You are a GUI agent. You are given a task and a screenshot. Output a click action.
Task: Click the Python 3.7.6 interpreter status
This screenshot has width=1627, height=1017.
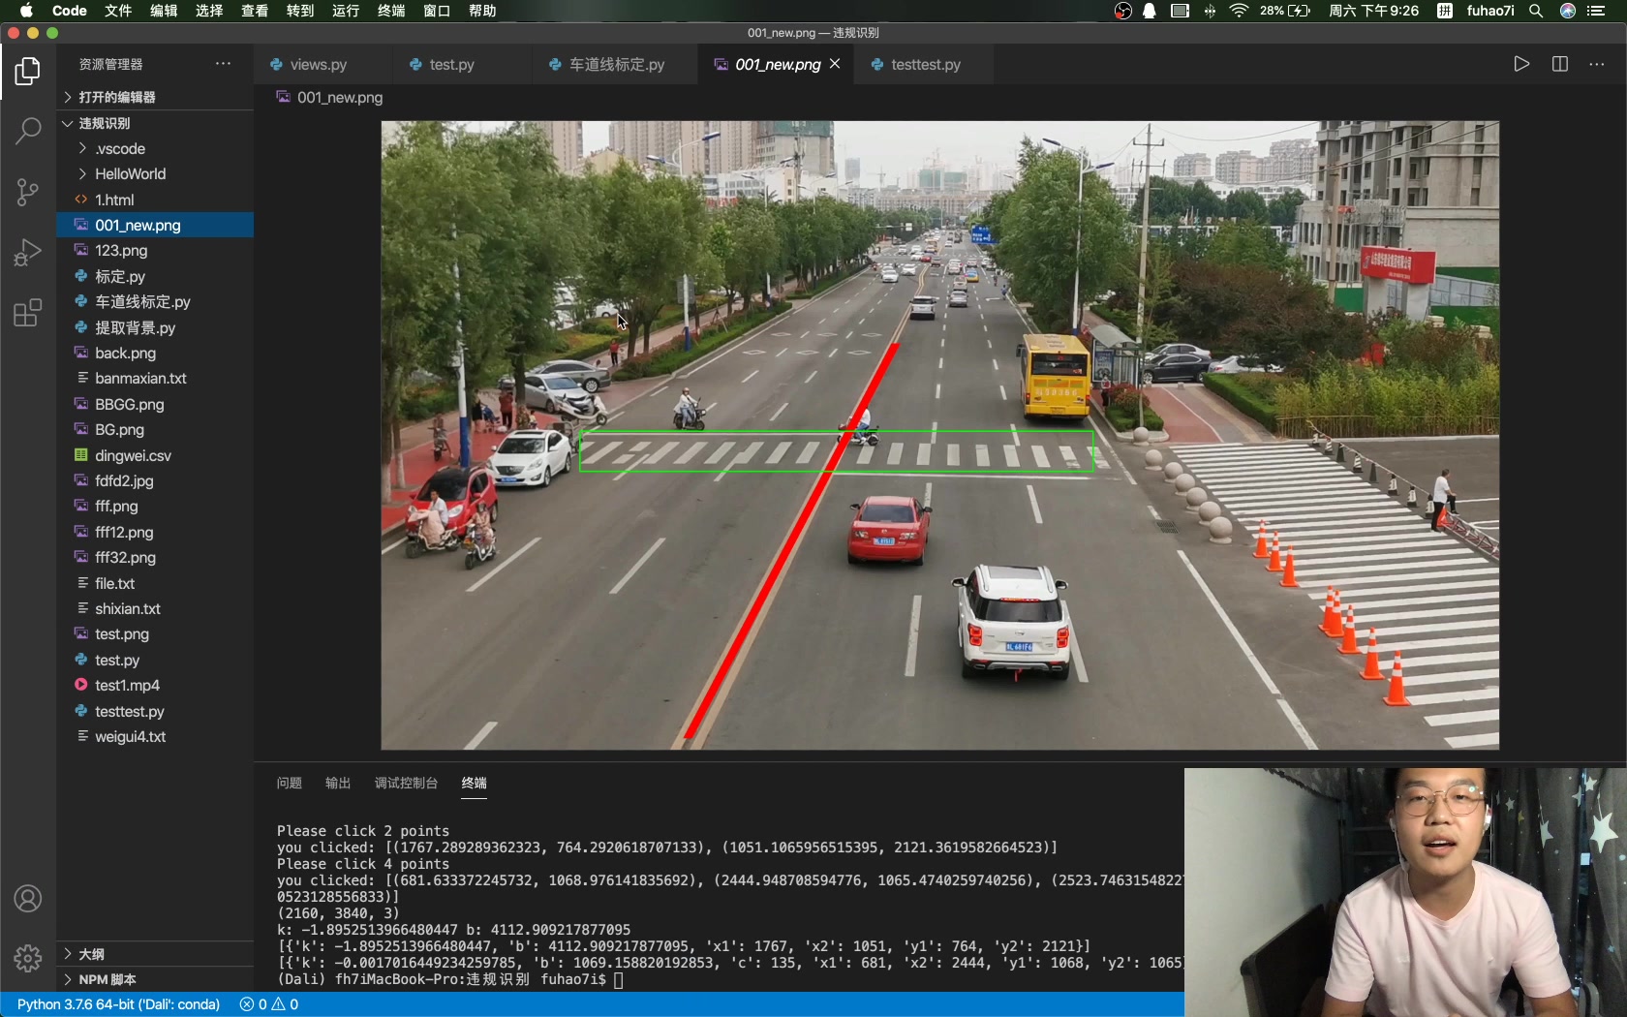coord(116,1004)
